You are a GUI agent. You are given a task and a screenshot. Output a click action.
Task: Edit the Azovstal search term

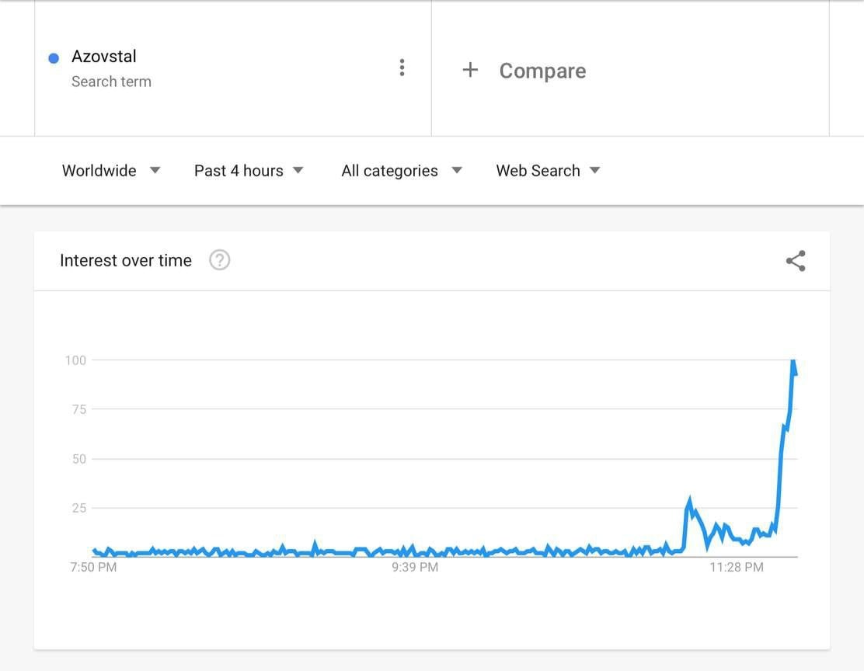click(x=104, y=57)
